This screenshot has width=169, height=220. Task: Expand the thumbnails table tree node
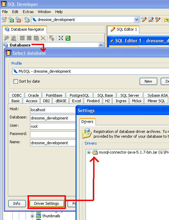[x=32, y=216]
